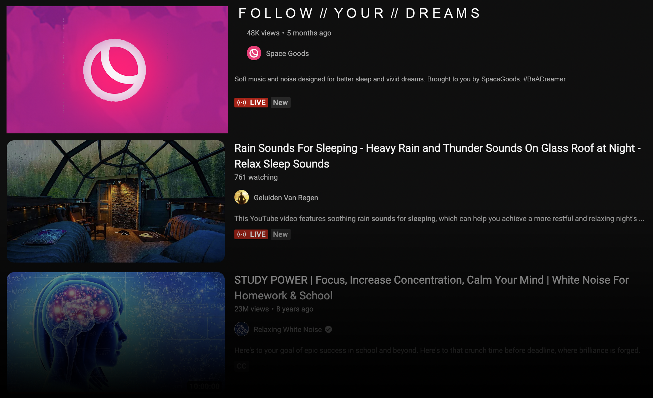Open the Rain Sounds For Sleeping video title

point(438,156)
